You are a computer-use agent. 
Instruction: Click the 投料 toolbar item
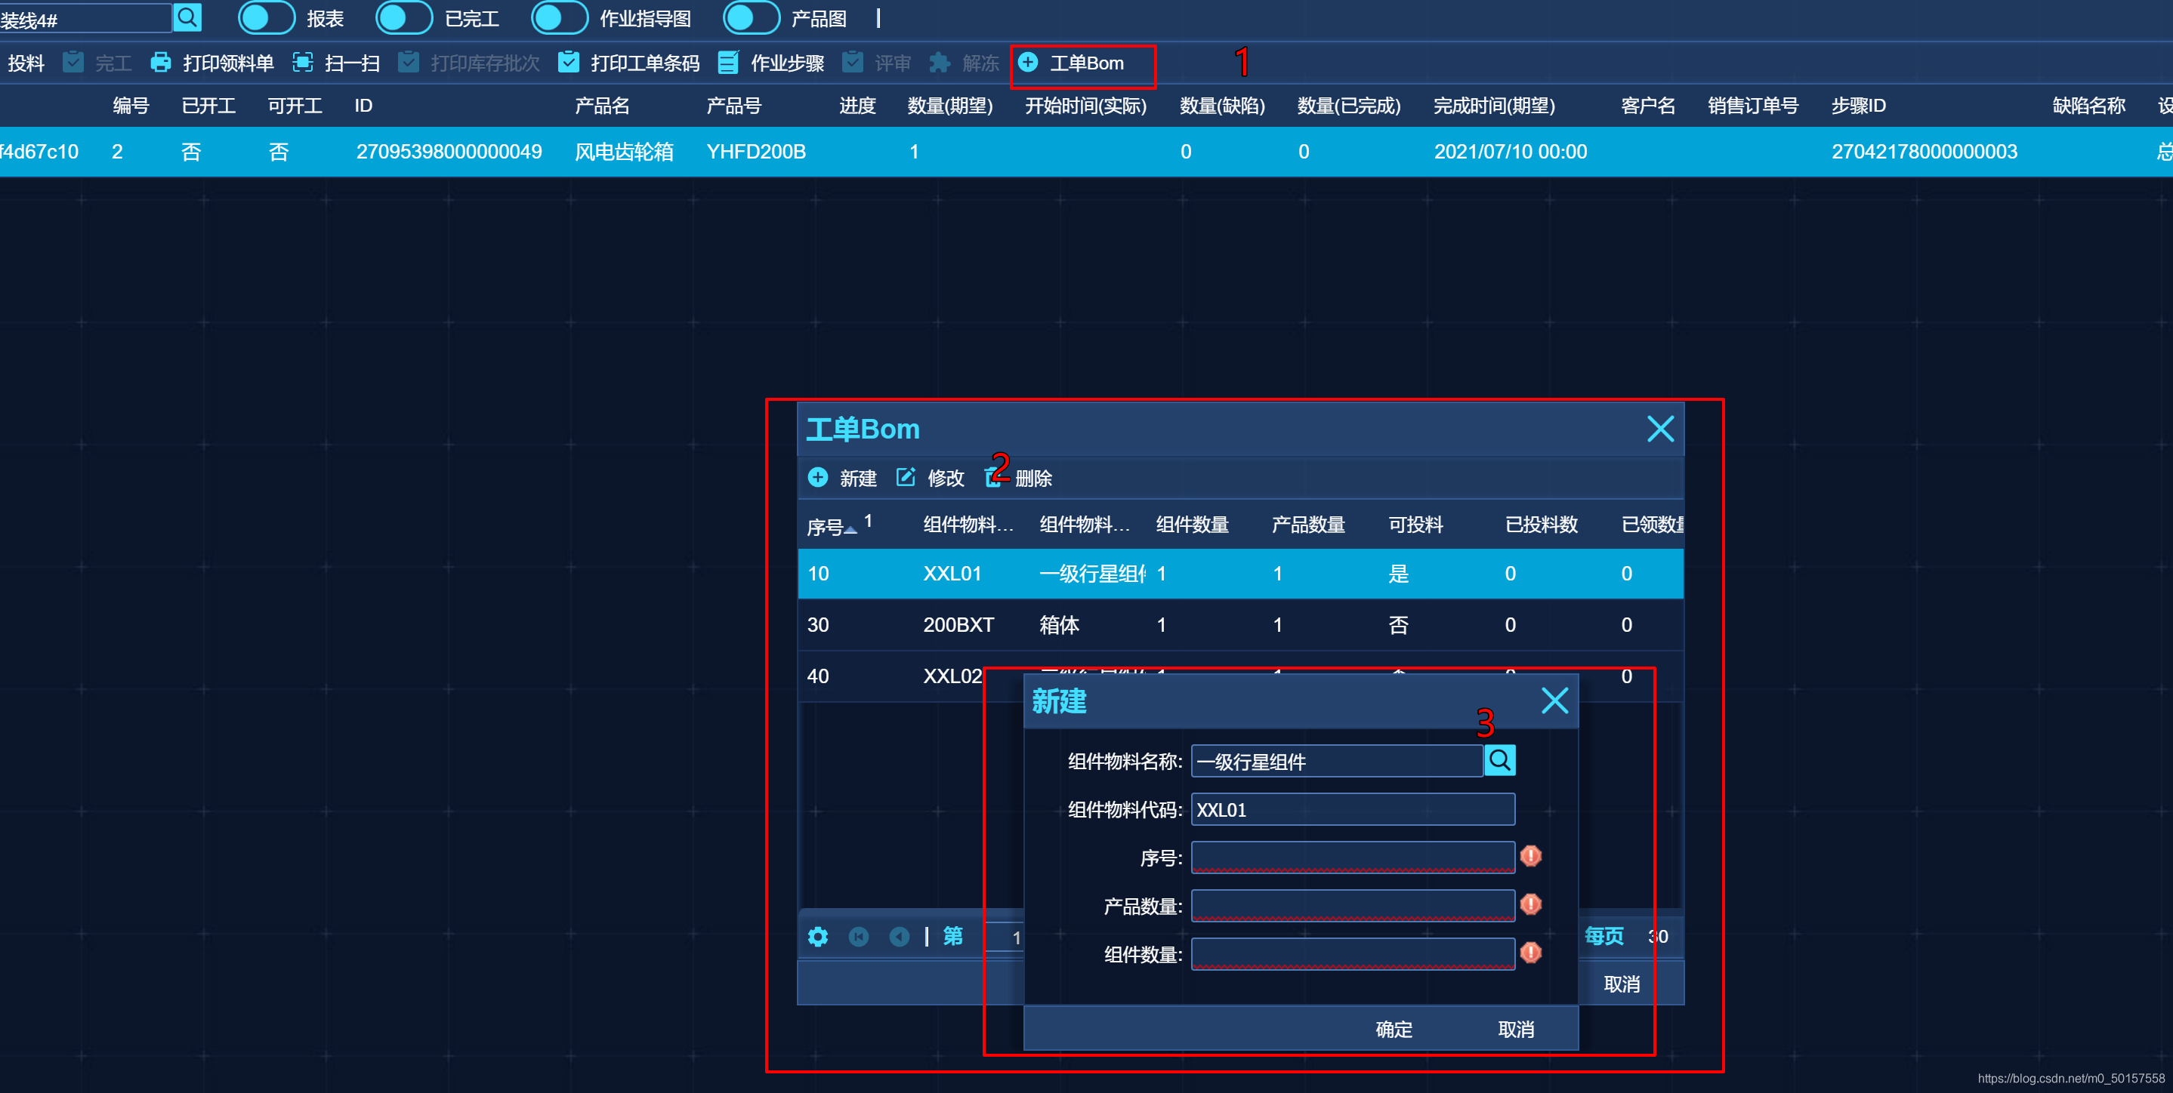pyautogui.click(x=26, y=63)
